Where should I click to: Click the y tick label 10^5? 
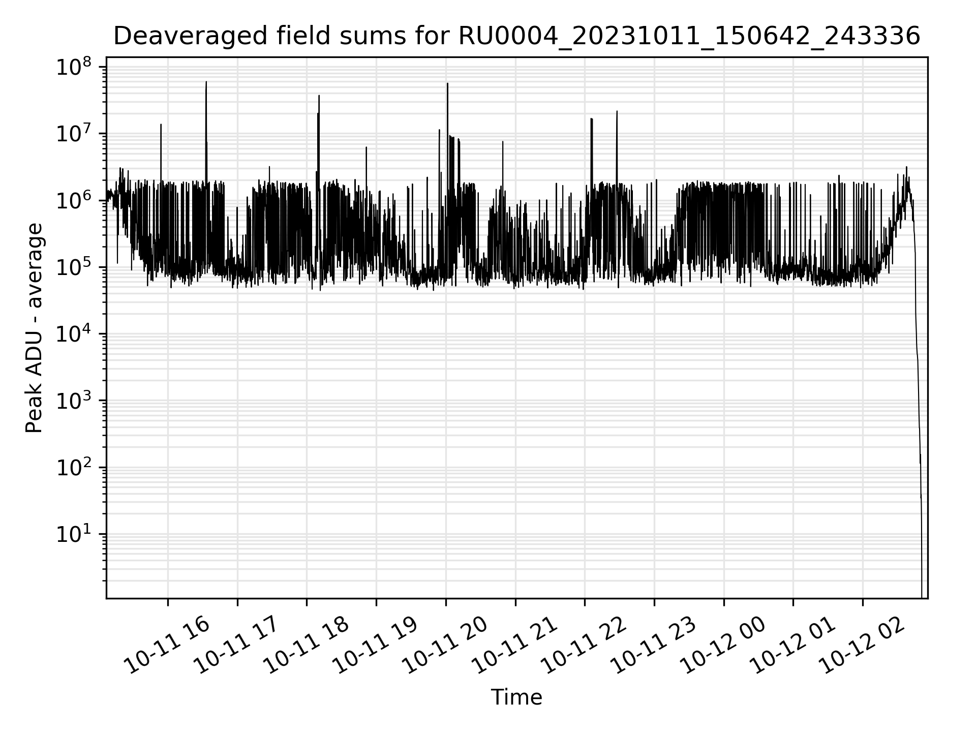pyautogui.click(x=74, y=267)
